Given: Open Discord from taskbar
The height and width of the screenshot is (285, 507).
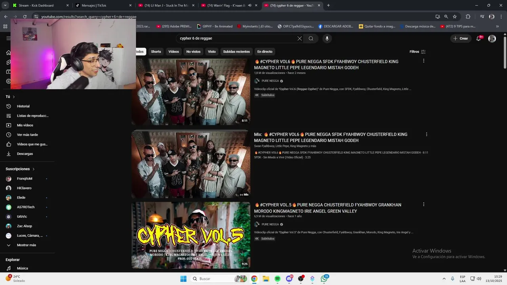Looking at the screenshot, I should [289, 279].
